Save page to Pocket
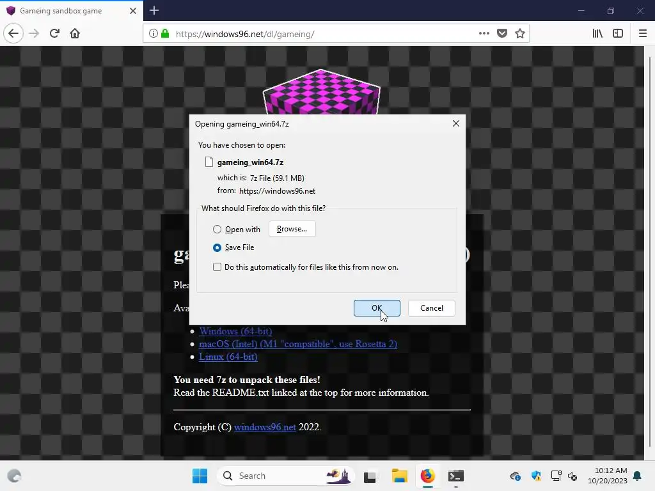 coord(501,33)
